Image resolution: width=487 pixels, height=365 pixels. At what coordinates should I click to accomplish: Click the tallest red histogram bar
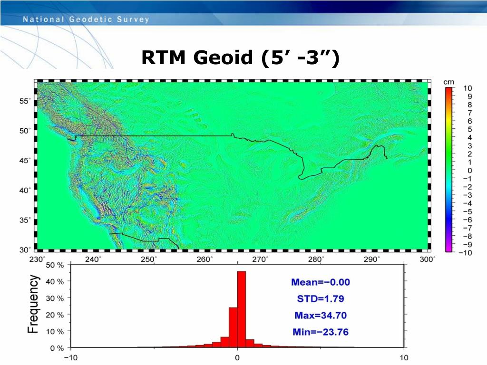click(241, 309)
